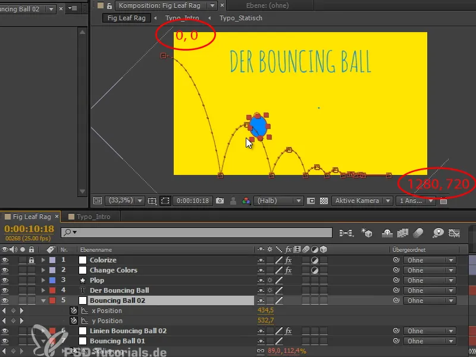The image size is (476, 357).
Task: Toggle the transparency grid checkerboard
Action: click(324, 201)
